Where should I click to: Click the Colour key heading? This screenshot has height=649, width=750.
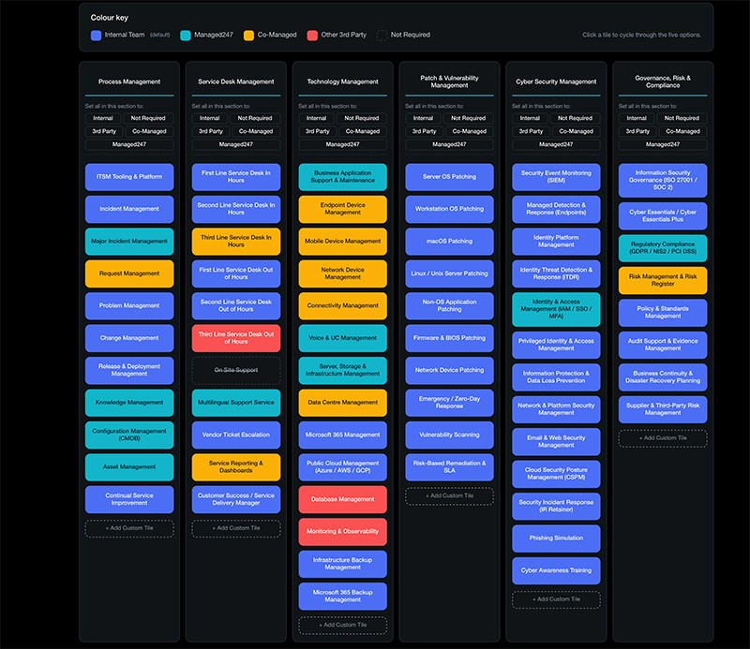pos(110,18)
